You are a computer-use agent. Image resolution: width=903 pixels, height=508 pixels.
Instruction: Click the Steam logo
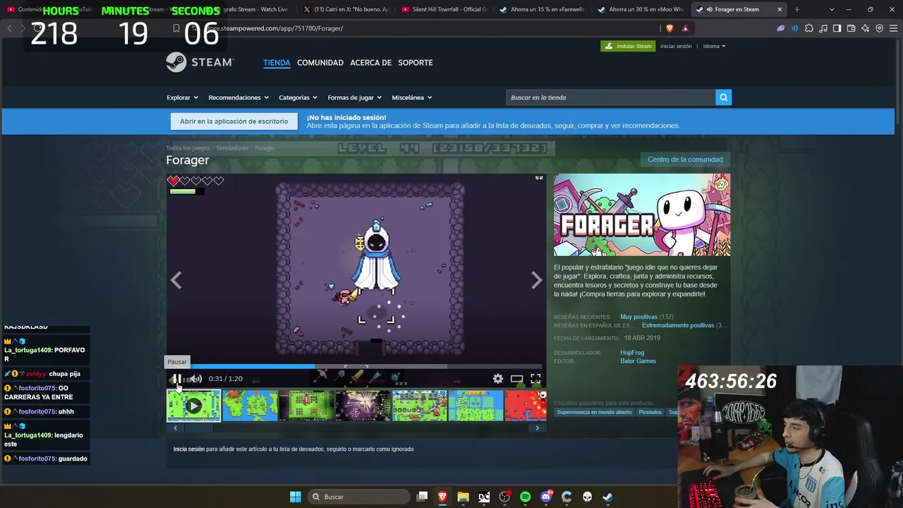[x=200, y=62]
